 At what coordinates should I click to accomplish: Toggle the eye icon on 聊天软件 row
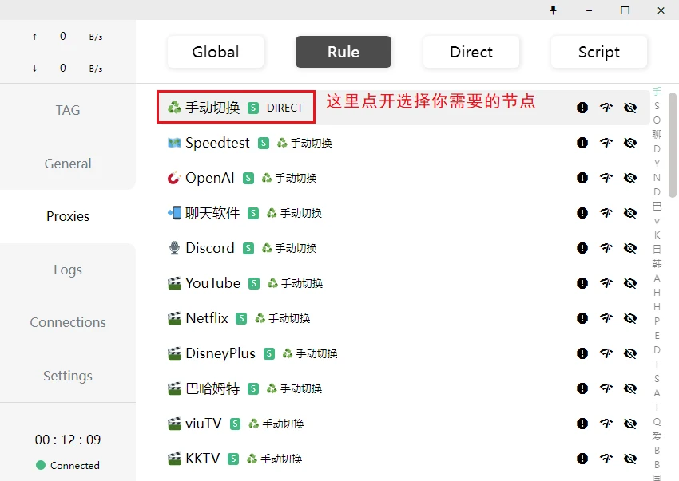630,213
